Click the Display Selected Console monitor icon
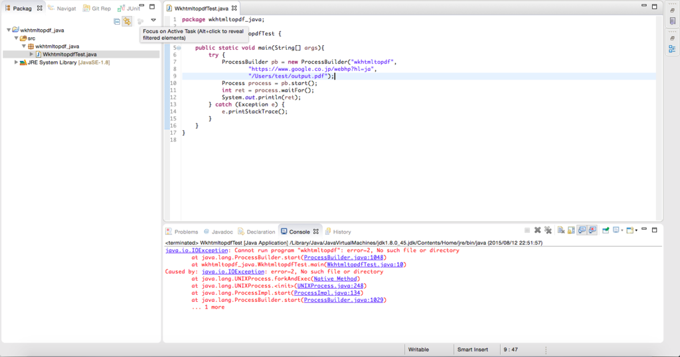680x357 pixels. click(x=616, y=230)
